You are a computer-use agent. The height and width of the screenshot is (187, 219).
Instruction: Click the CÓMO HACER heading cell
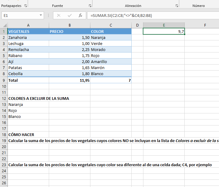click(x=28, y=135)
